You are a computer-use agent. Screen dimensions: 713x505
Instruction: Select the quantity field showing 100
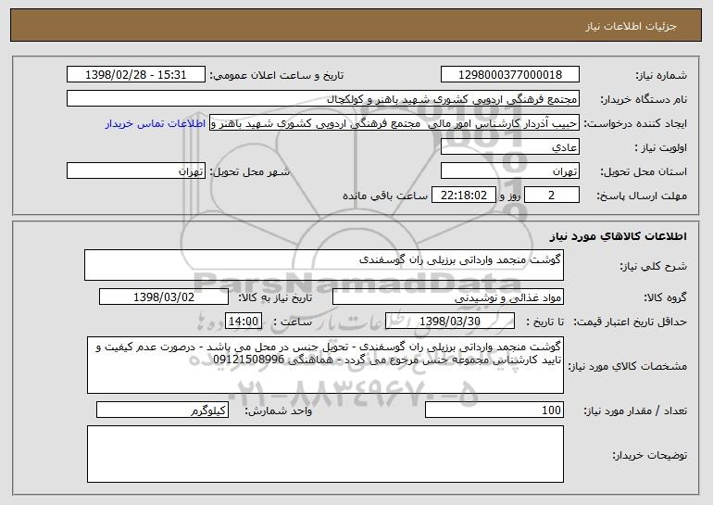[494, 410]
